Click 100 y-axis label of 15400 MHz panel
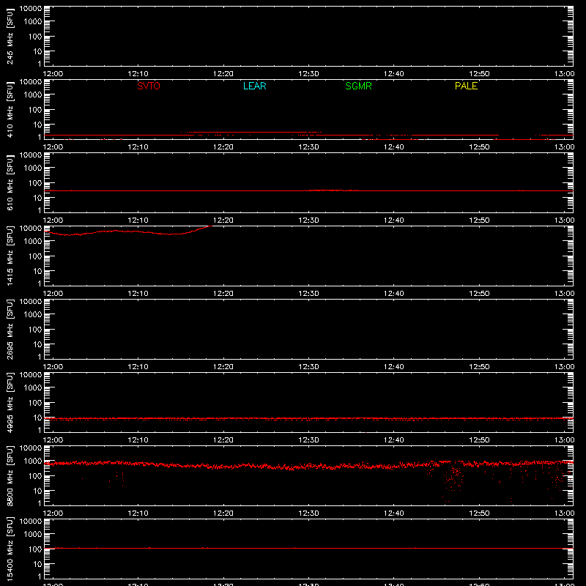The height and width of the screenshot is (586, 586). pos(35,549)
